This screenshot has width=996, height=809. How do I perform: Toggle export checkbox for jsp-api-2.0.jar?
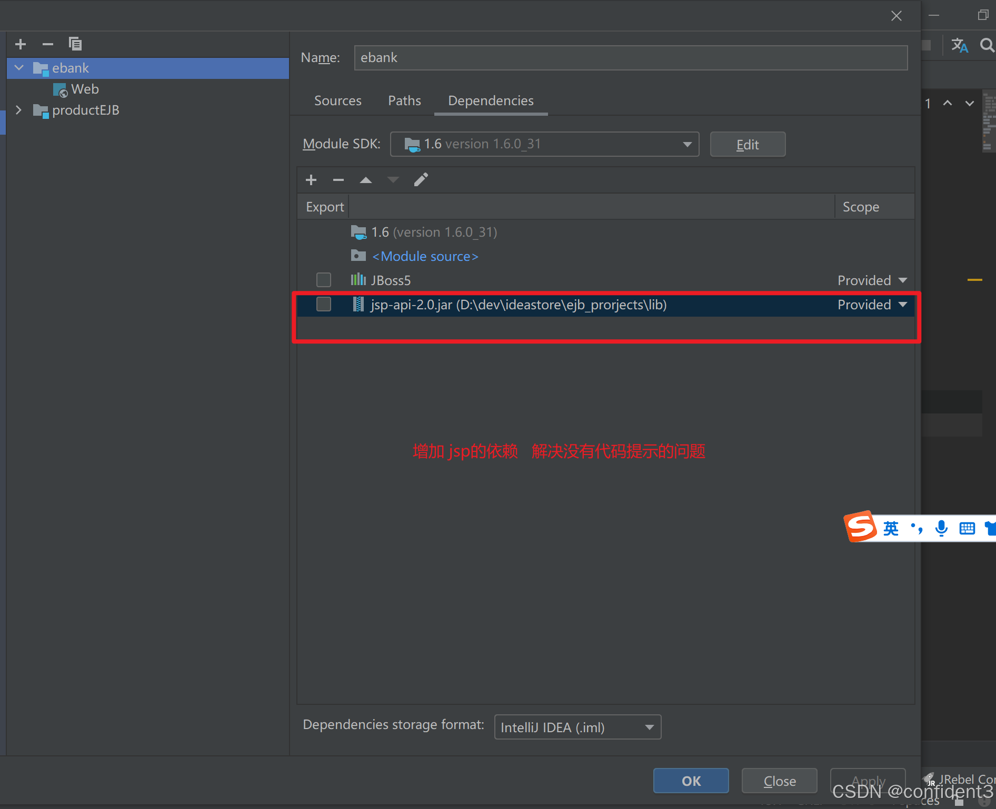point(324,304)
